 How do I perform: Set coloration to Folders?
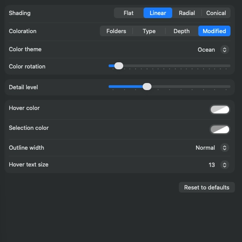(116, 31)
